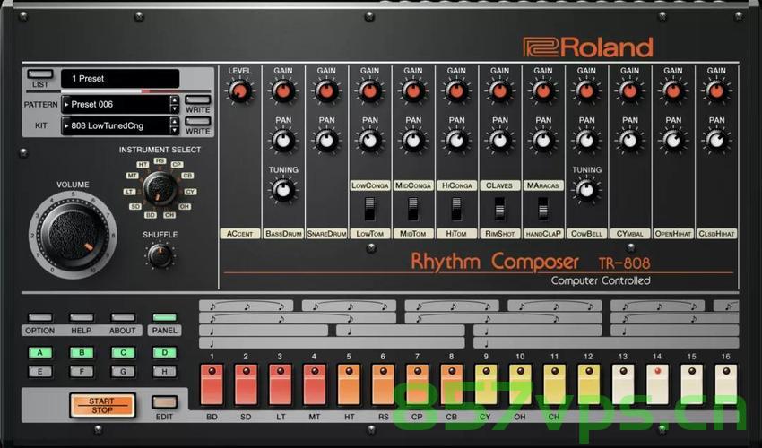Toggle the Claves / RimShot switch
762x448 pixels.
click(499, 209)
